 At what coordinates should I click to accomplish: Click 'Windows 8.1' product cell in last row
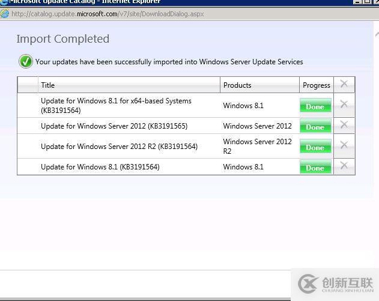[x=243, y=167]
